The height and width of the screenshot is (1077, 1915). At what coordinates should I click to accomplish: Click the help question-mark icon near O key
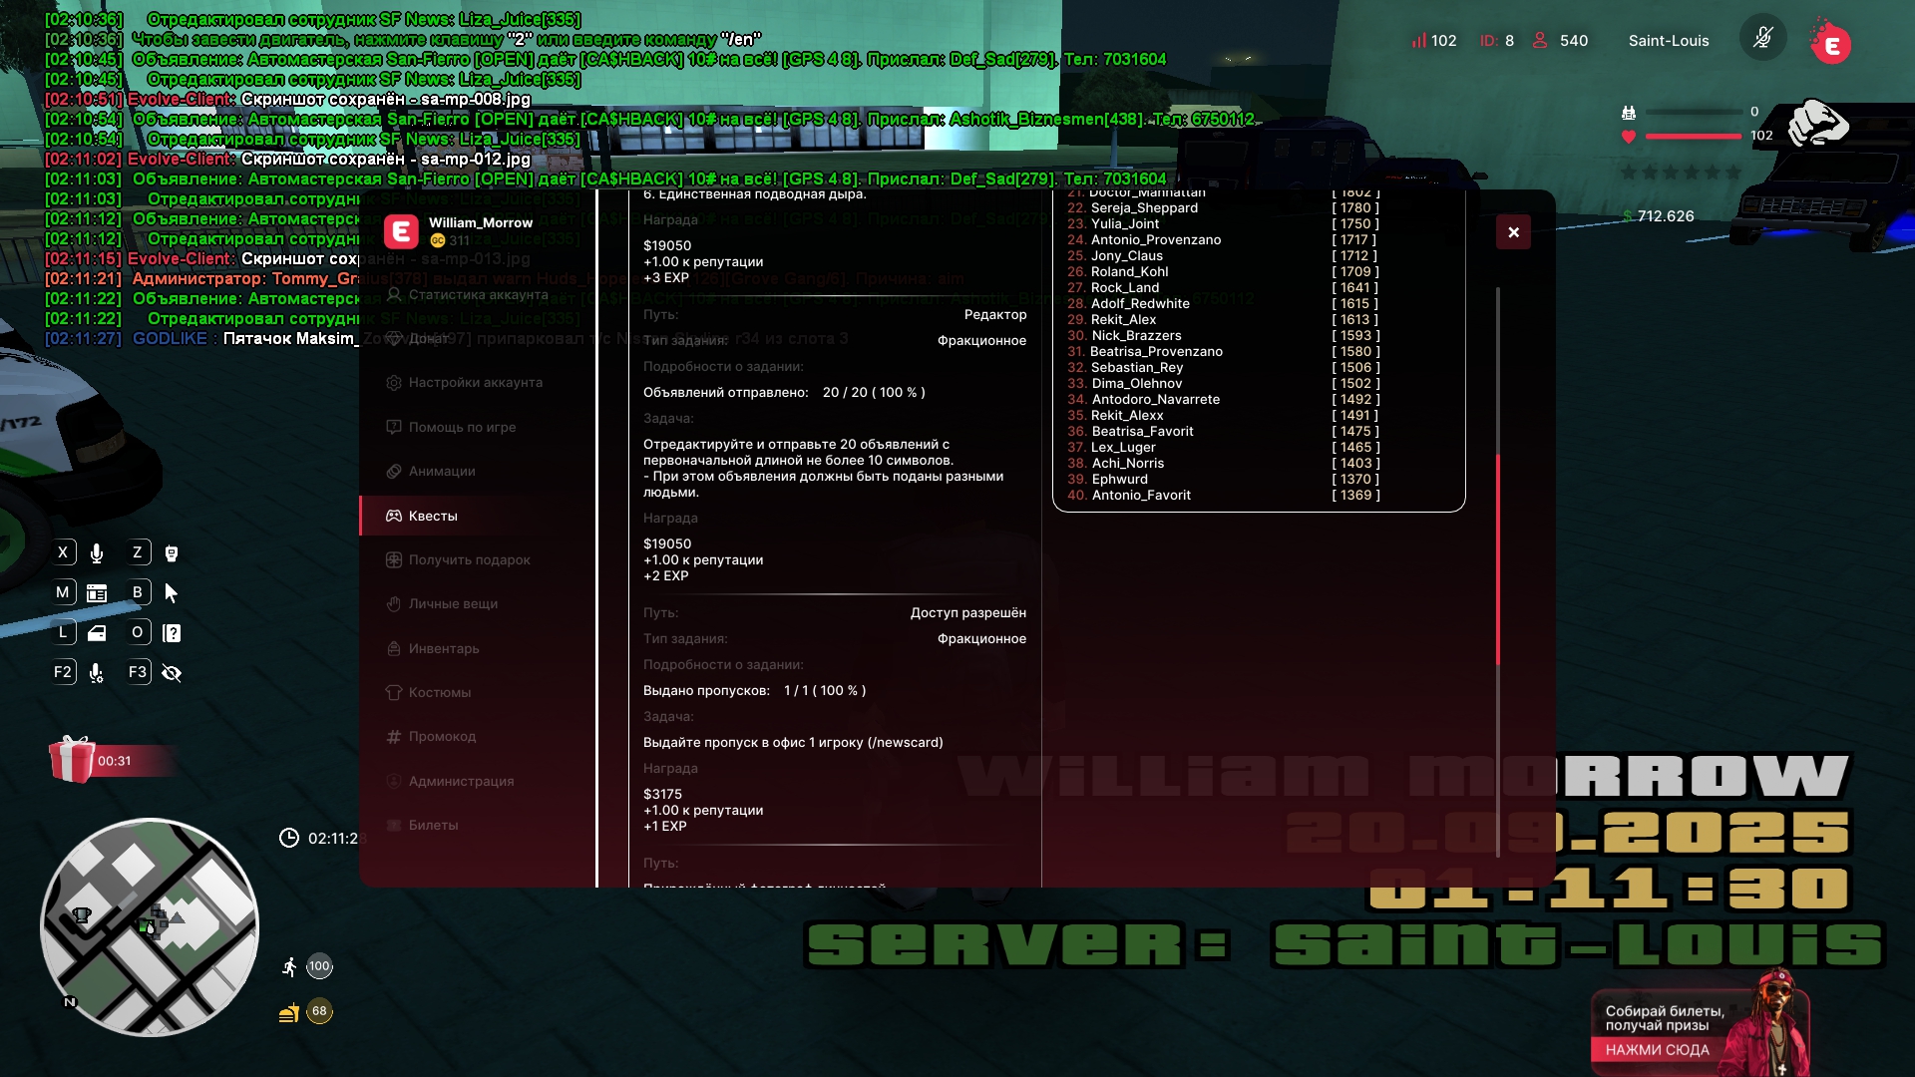pyautogui.click(x=172, y=633)
